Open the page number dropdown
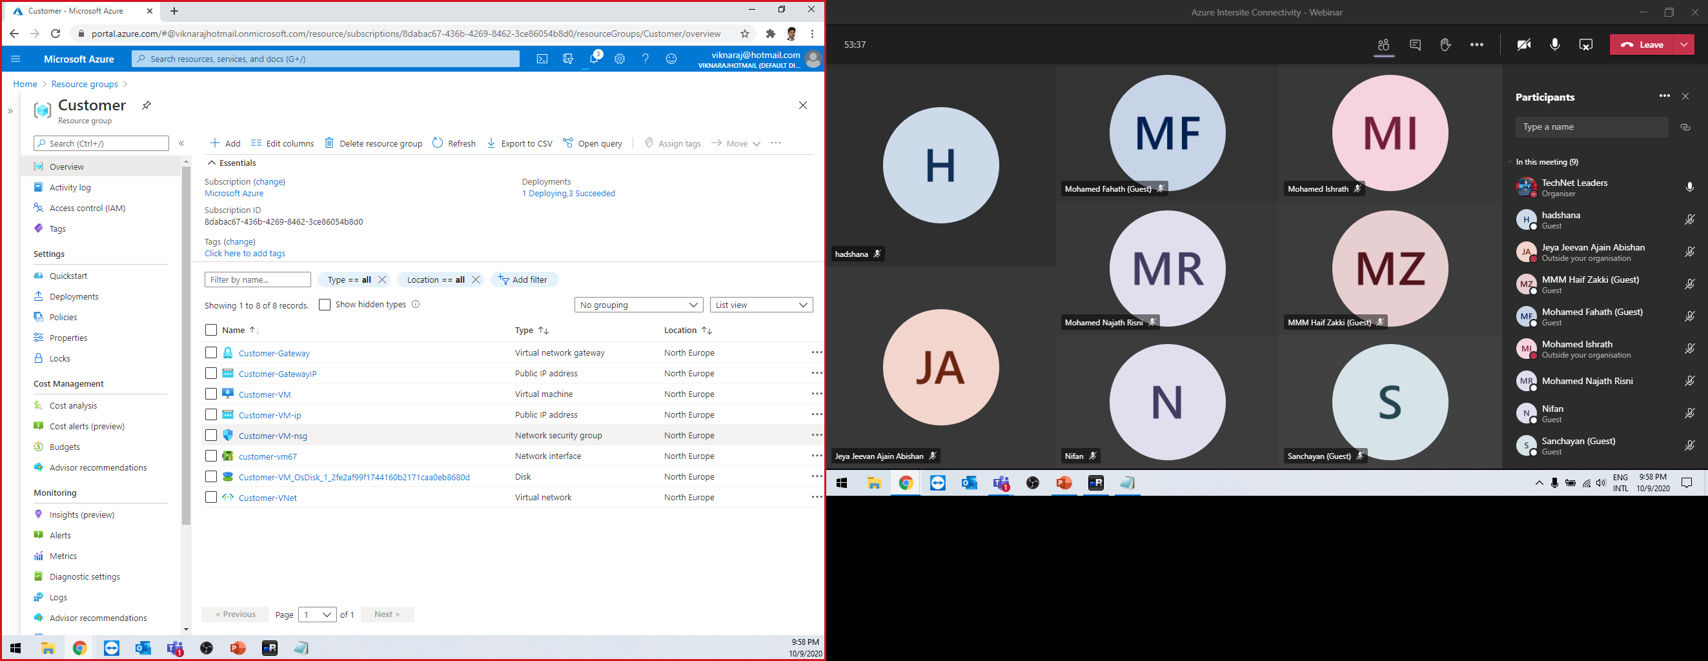 (318, 615)
